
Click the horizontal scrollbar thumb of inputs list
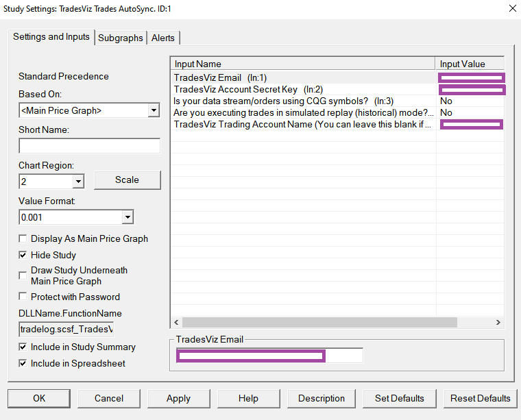(319, 323)
